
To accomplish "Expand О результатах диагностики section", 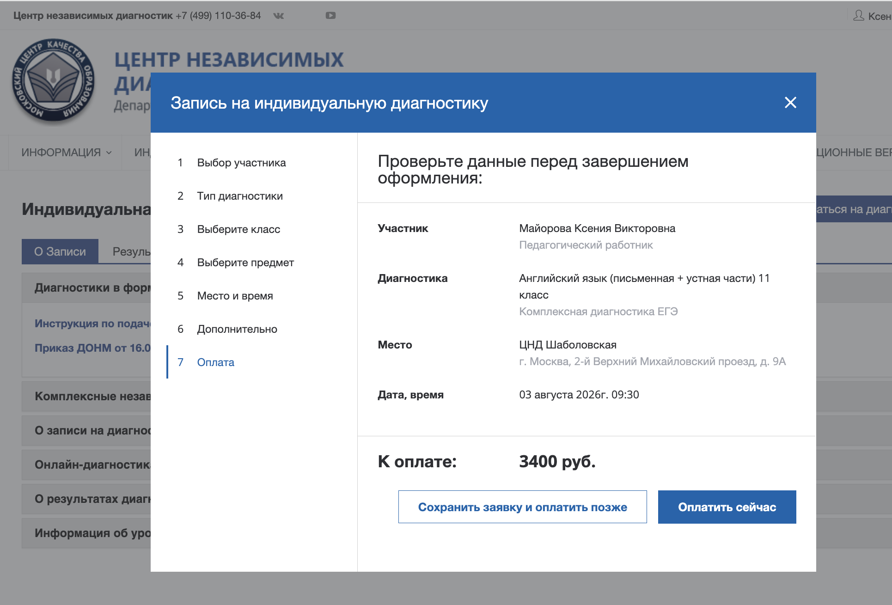I will click(86, 499).
